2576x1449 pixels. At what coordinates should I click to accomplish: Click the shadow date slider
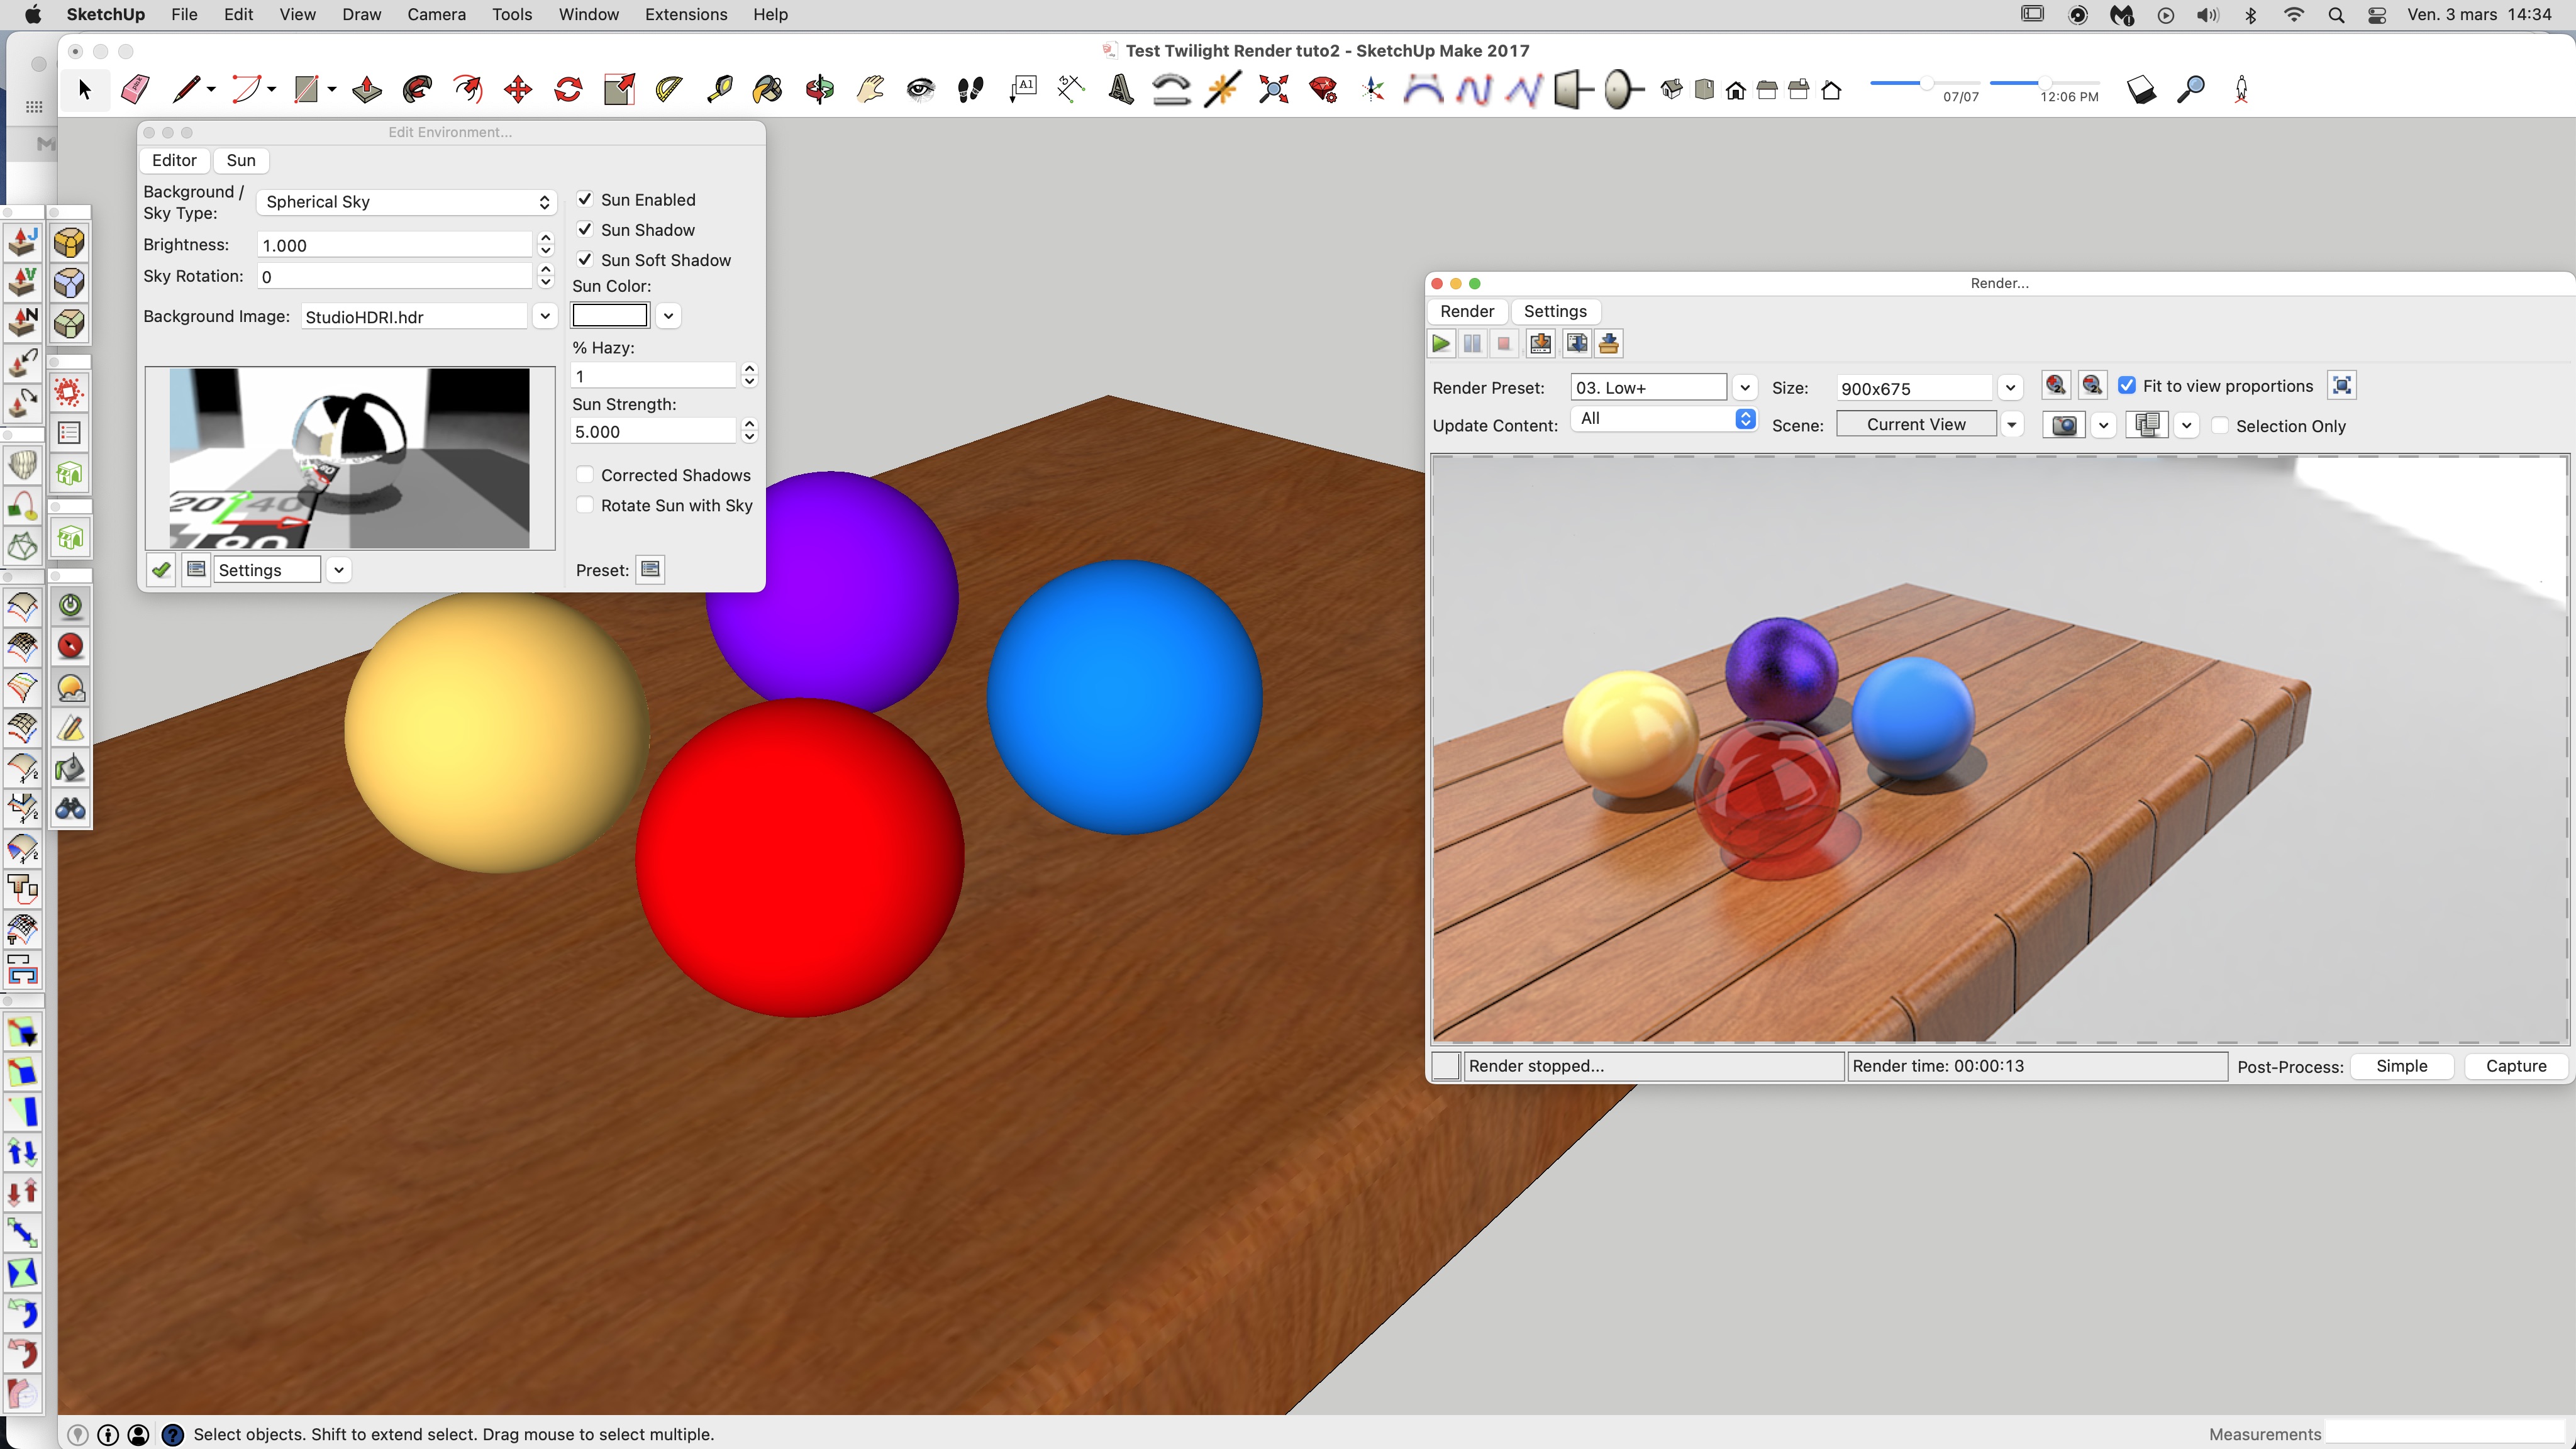[1926, 83]
